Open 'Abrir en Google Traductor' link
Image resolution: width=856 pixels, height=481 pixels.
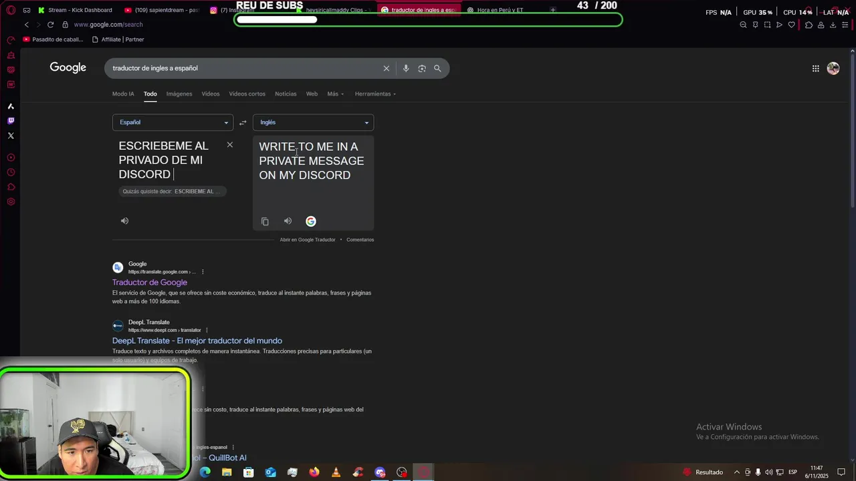pos(308,239)
